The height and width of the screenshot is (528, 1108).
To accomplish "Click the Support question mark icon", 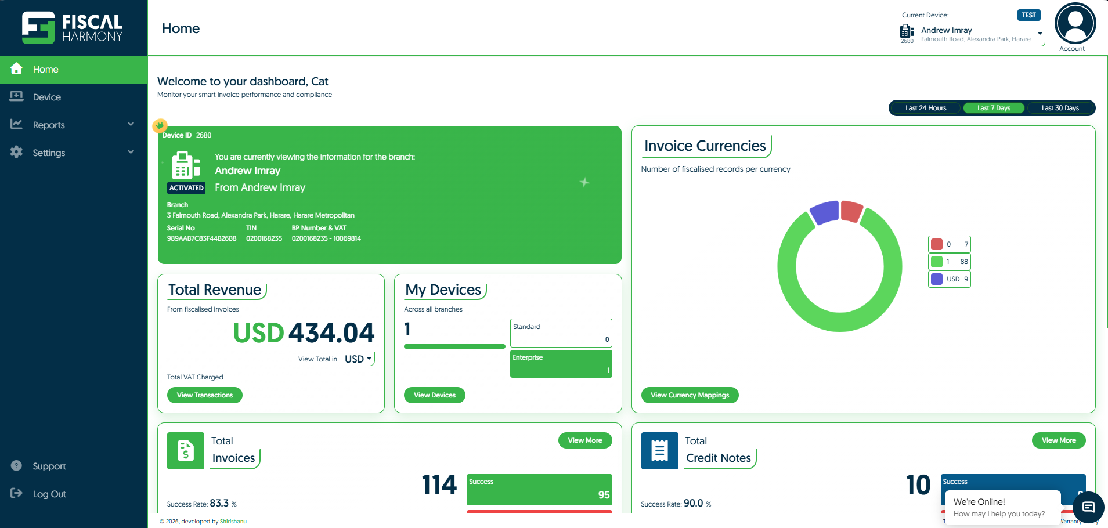I will tap(16, 466).
